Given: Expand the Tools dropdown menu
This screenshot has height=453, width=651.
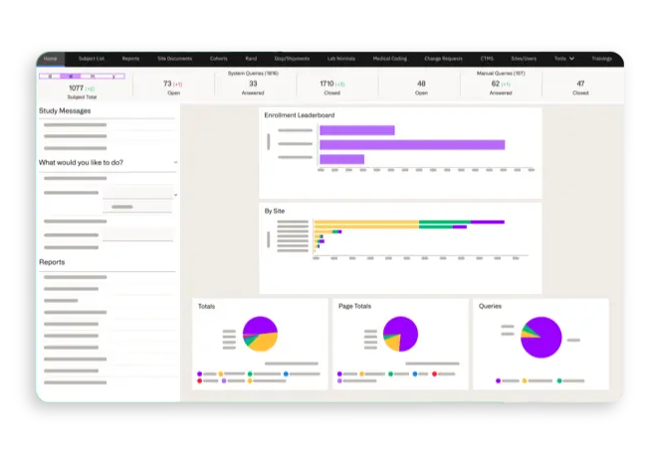Looking at the screenshot, I should (x=564, y=59).
